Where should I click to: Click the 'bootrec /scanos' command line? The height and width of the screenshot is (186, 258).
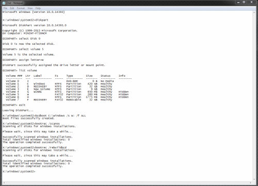[x=31, y=124]
